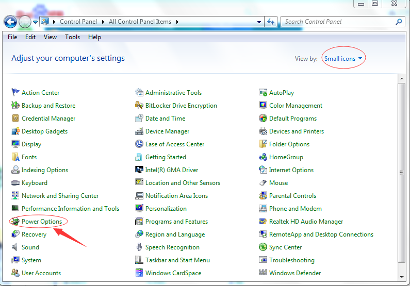Click the Internet Options icon
Image resolution: width=410 pixels, height=286 pixels.
pos(263,170)
